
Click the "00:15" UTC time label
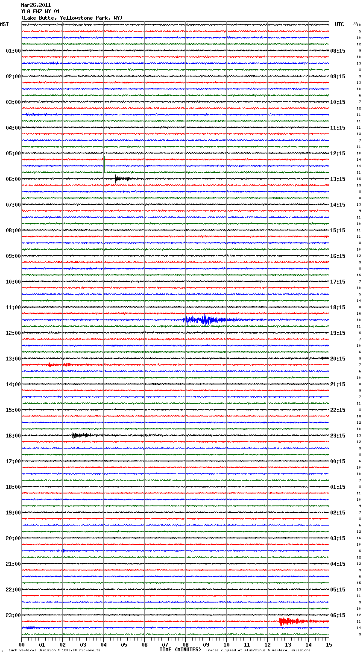coord(338,461)
